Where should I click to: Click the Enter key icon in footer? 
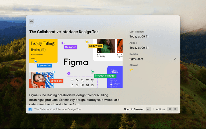[148, 109]
